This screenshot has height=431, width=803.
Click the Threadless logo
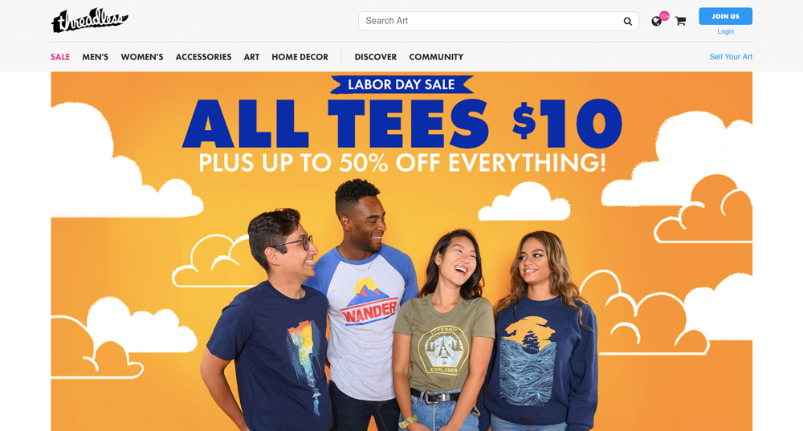point(90,21)
